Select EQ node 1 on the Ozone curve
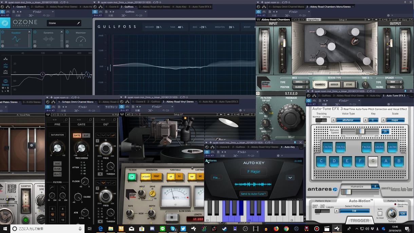 (42, 74)
